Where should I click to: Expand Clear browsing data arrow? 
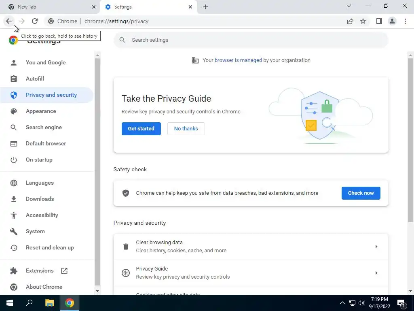[x=376, y=247]
